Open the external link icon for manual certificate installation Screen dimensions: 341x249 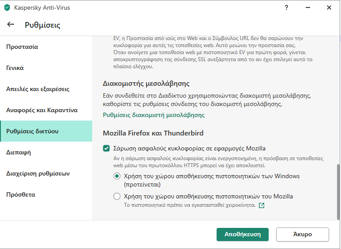click(262, 205)
